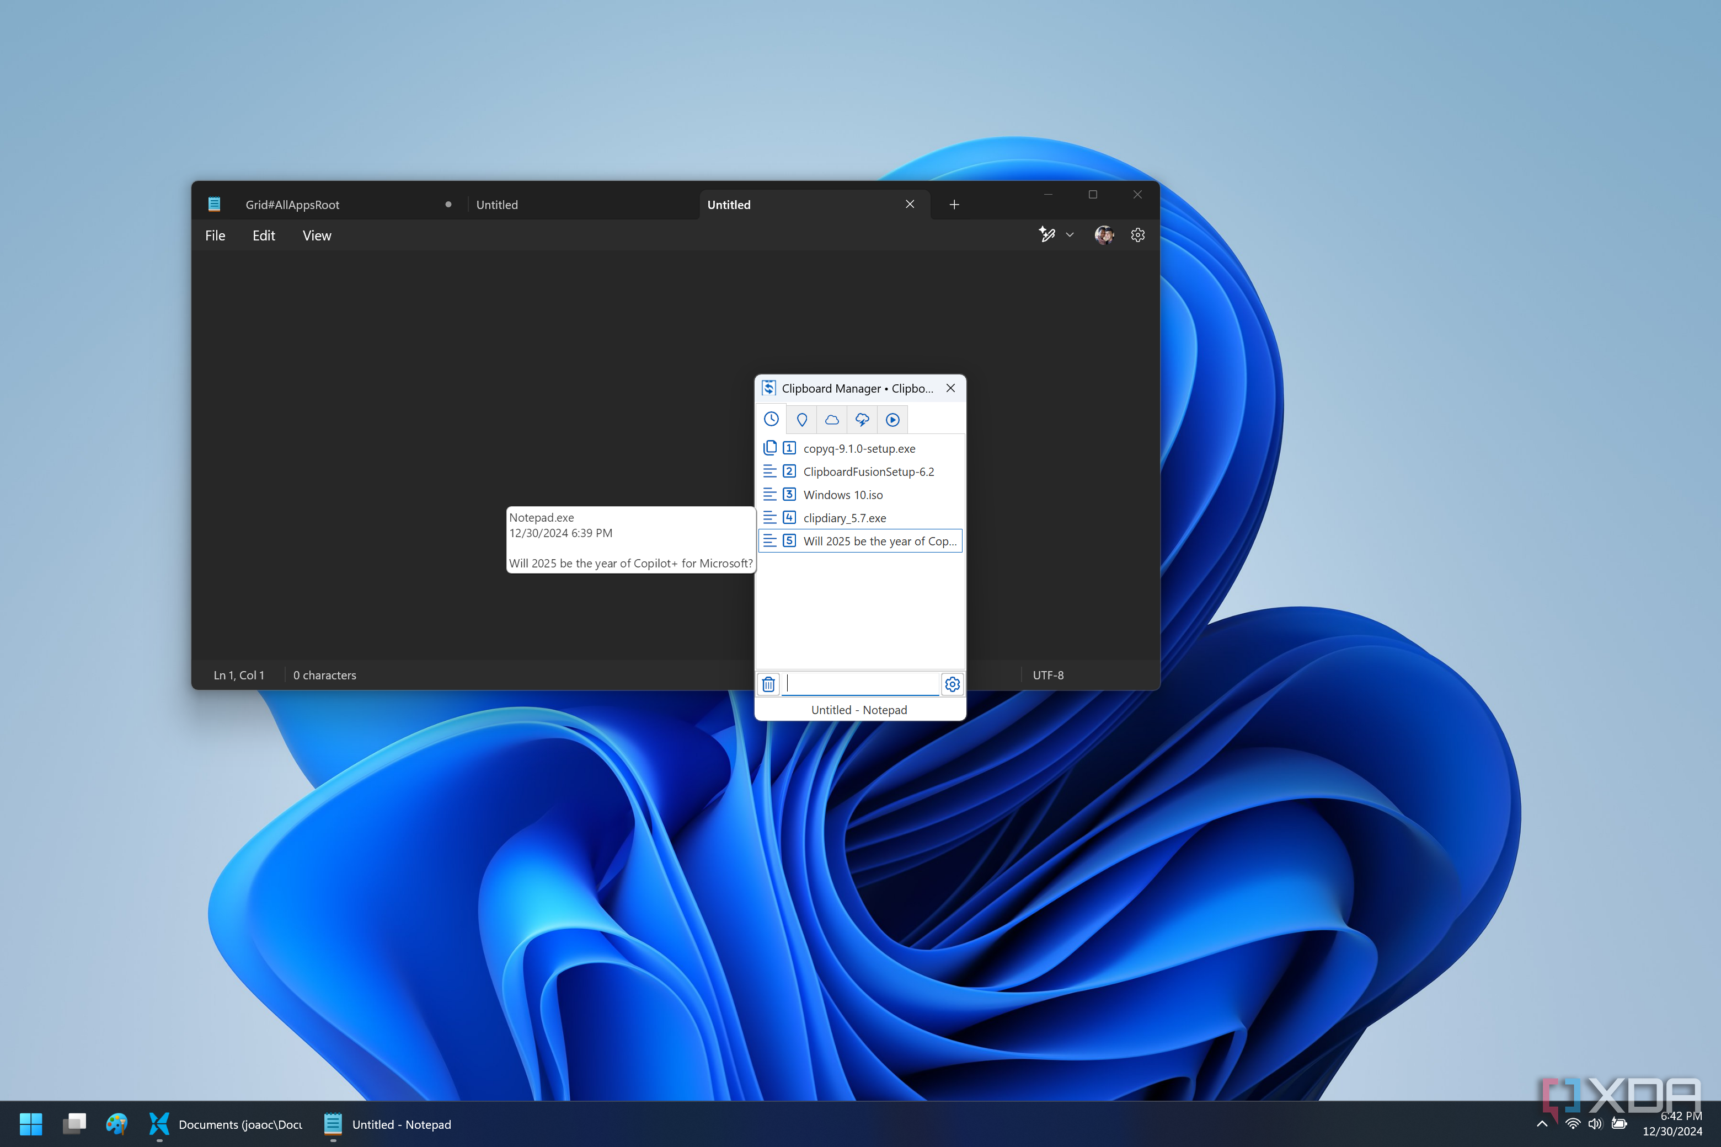Open the cloud clipboard tab
Image resolution: width=1721 pixels, height=1147 pixels.
(x=832, y=419)
